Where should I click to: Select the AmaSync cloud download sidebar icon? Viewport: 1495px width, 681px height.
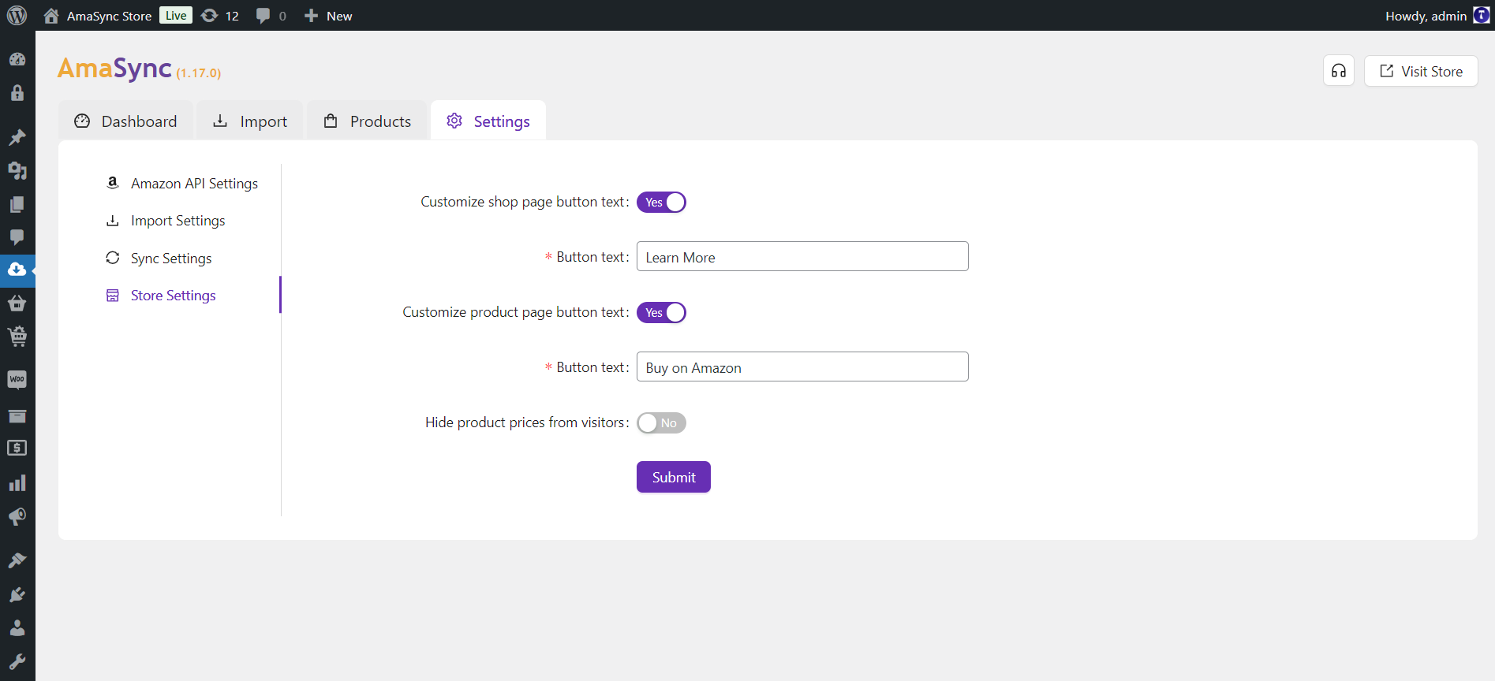click(17, 270)
